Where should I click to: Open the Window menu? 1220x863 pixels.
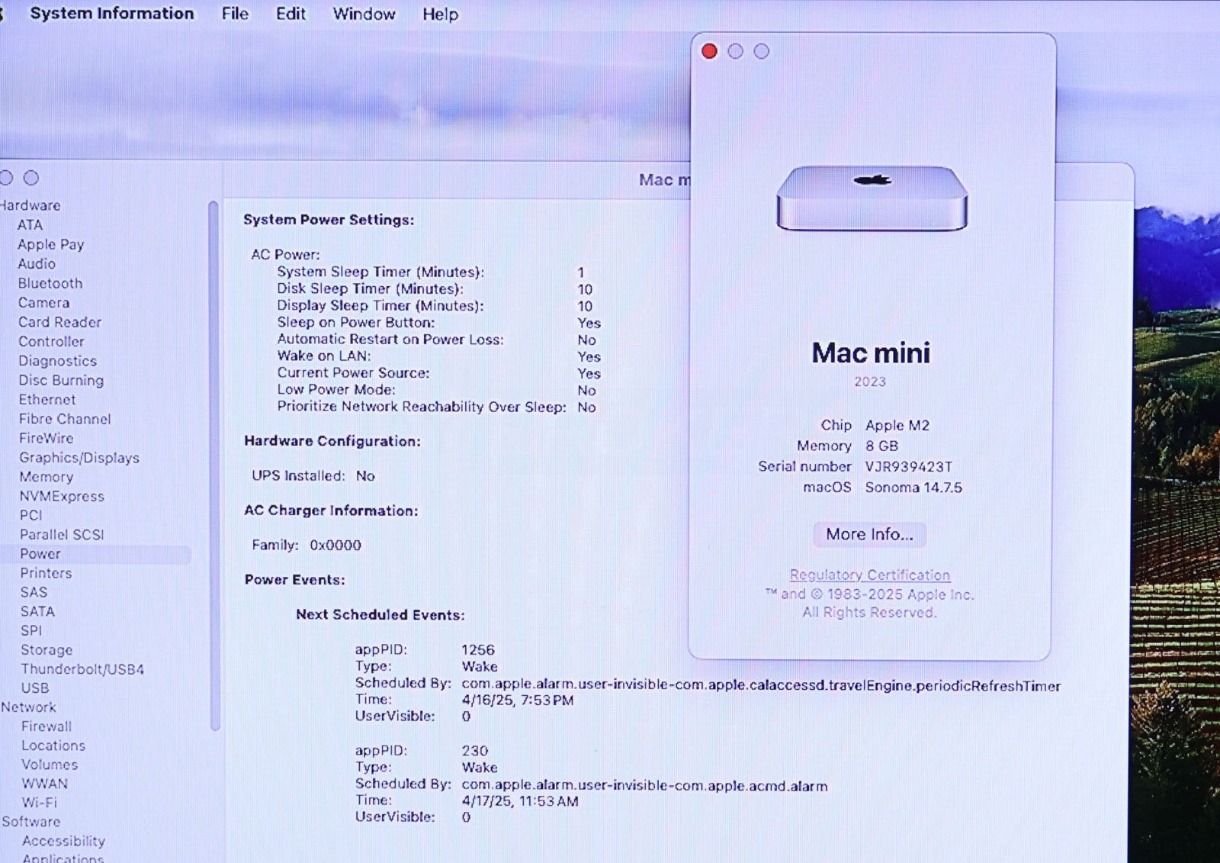coord(364,14)
